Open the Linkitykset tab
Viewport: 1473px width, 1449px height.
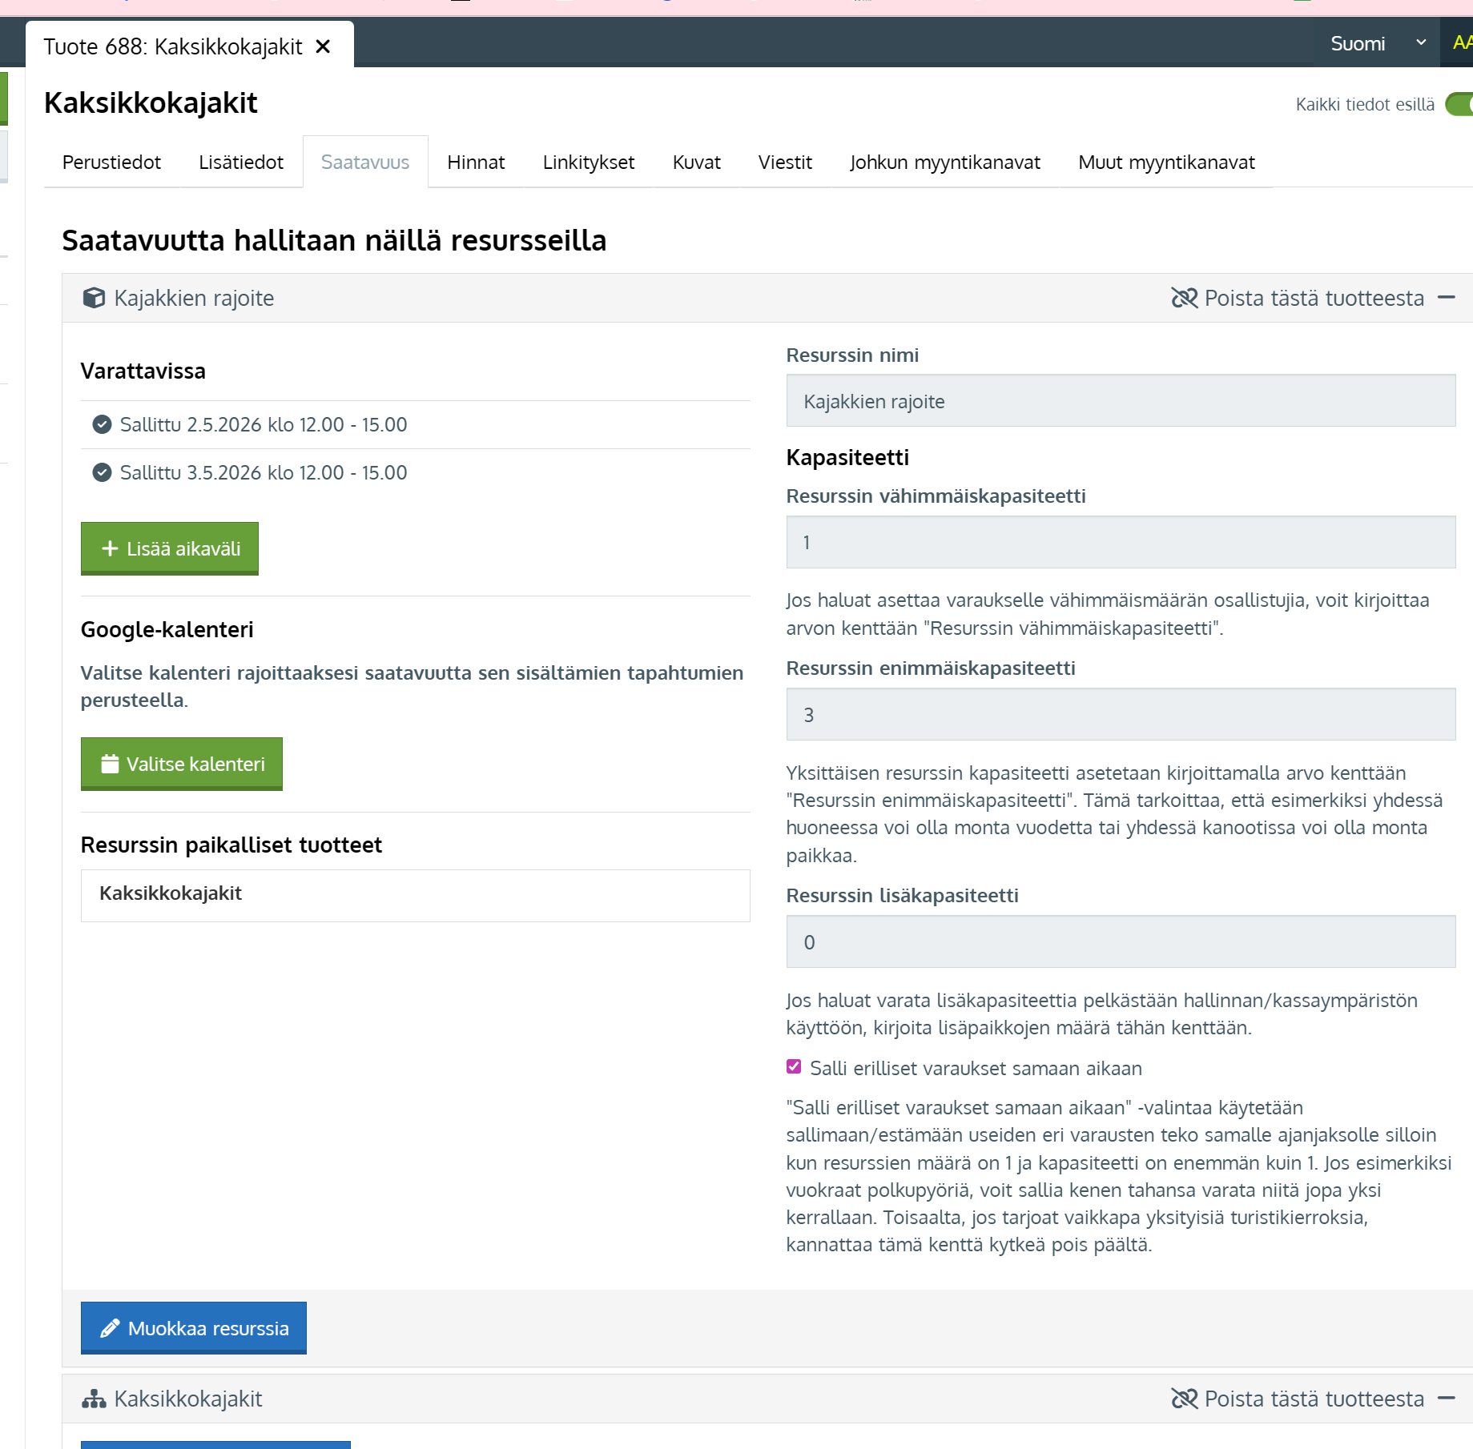(x=589, y=163)
